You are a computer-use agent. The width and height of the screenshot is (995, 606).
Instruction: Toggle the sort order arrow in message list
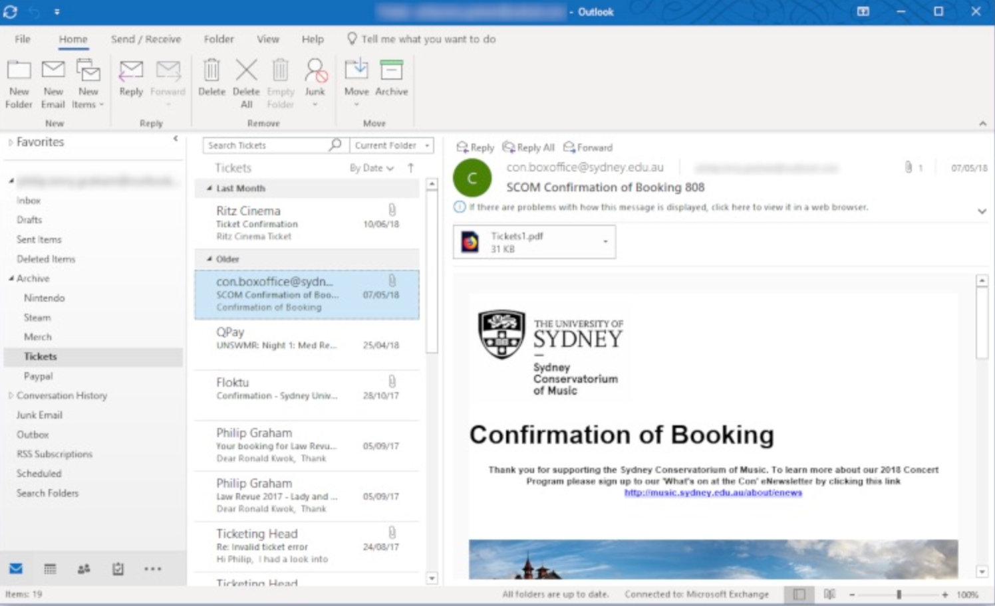point(411,168)
